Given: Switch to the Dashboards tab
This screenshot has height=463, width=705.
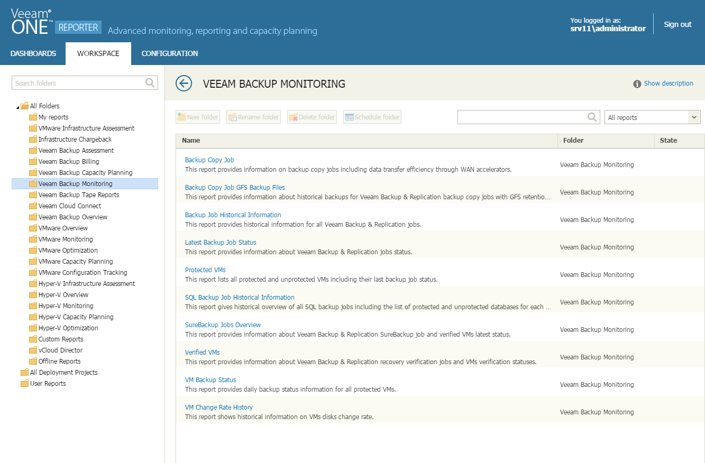Looking at the screenshot, I should [33, 53].
